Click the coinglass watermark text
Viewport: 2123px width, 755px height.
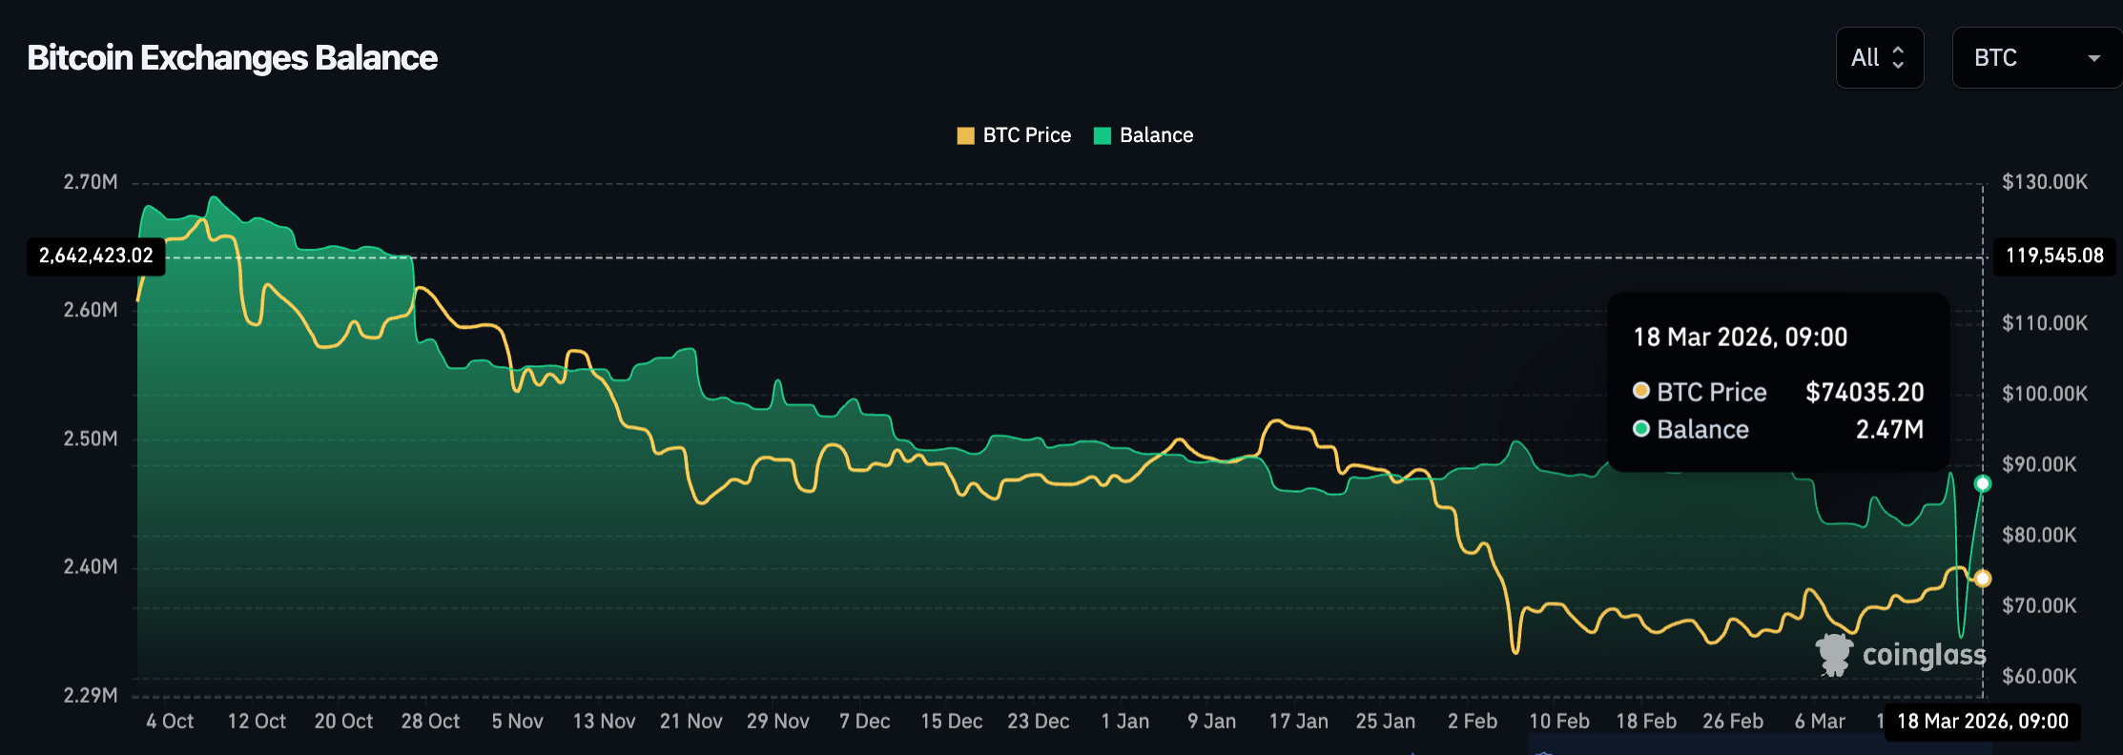pos(1924,655)
